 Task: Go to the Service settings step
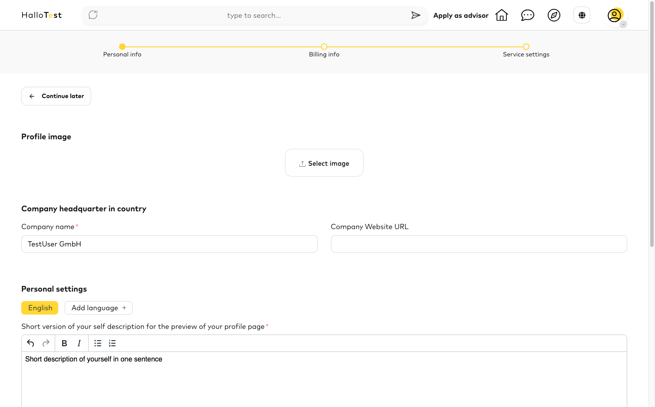(526, 50)
